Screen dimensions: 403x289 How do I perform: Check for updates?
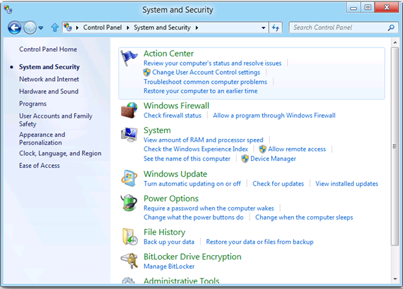click(x=278, y=184)
